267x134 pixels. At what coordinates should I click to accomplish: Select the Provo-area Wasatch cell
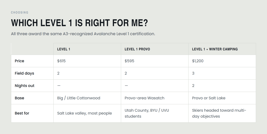(x=155, y=98)
